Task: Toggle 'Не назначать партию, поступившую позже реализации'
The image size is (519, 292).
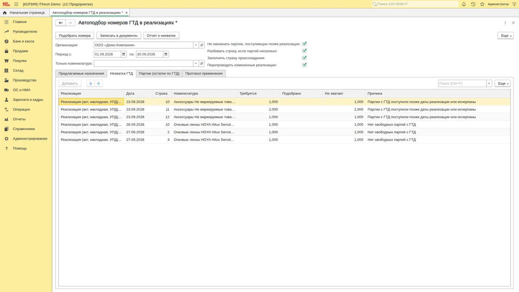Action: point(304,44)
